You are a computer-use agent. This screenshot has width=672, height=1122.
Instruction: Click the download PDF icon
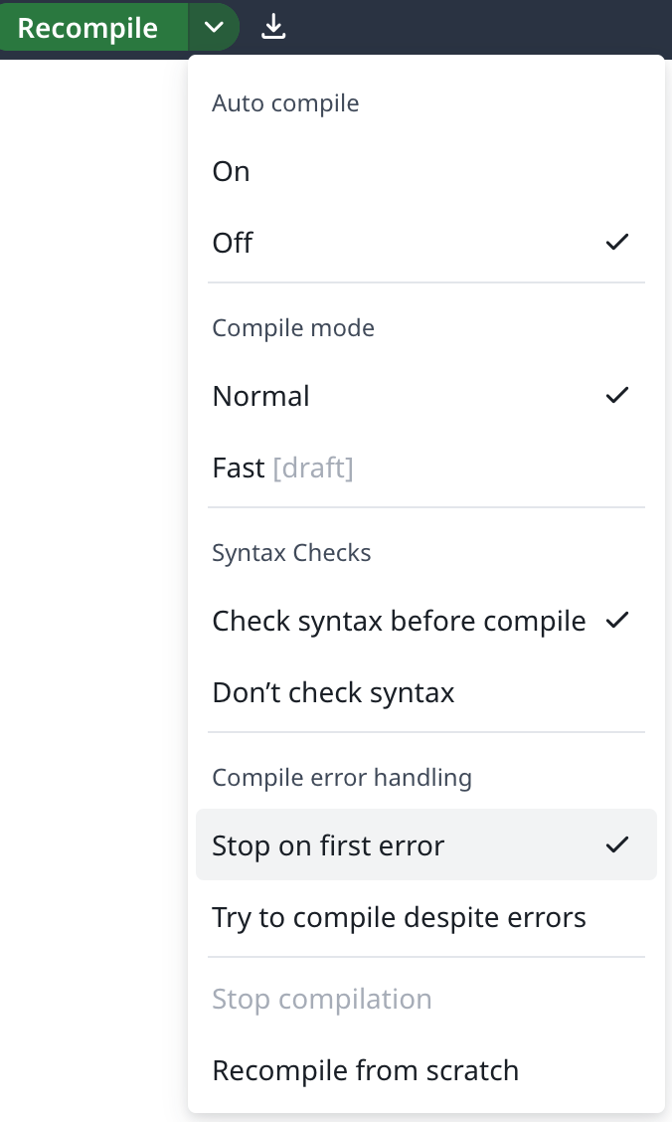coord(273,27)
